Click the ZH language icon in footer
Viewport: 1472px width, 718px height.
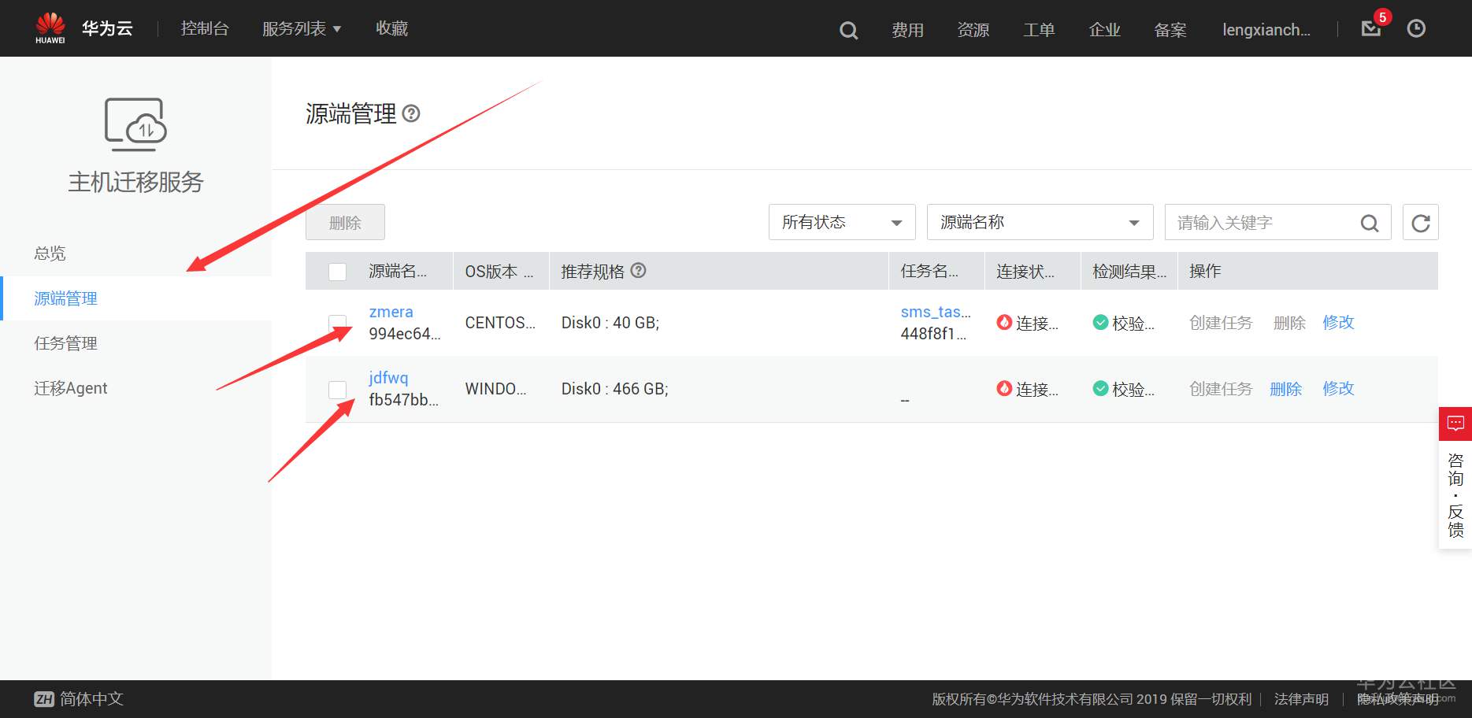tap(44, 699)
